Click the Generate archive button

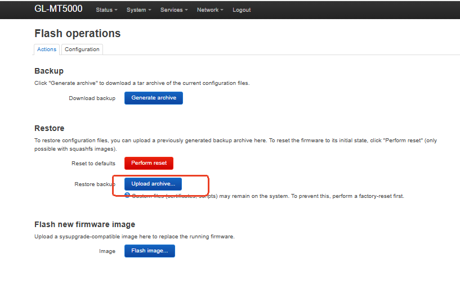tap(154, 98)
